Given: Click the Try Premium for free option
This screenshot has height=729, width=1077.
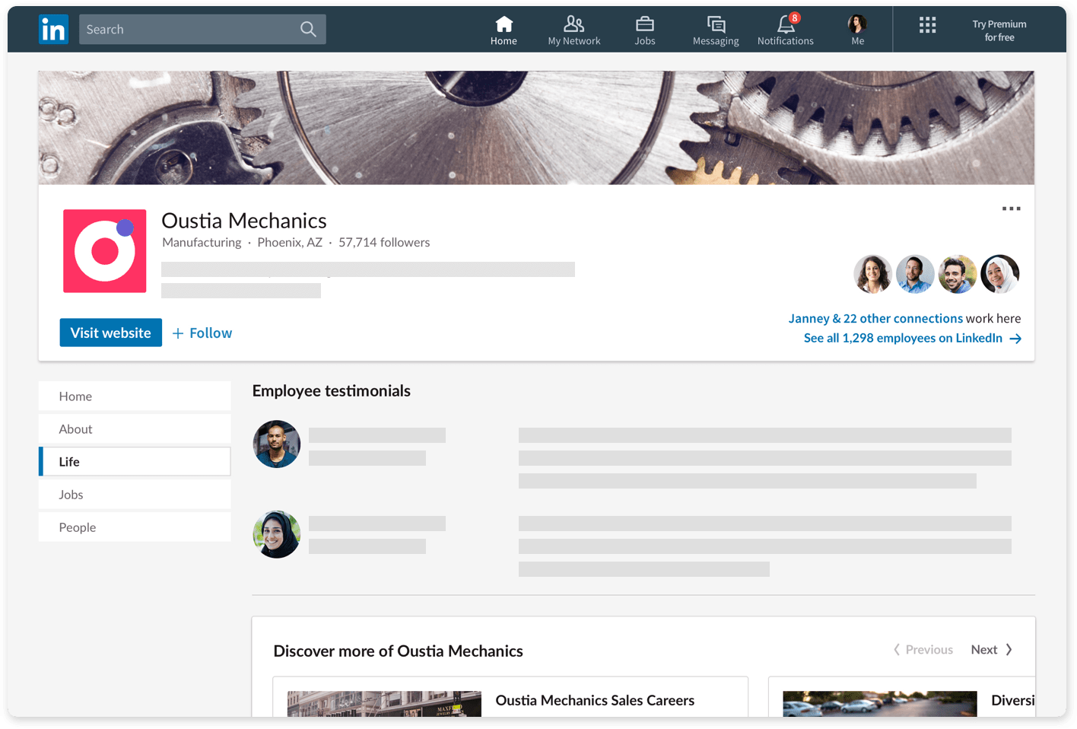Looking at the screenshot, I should tap(999, 29).
